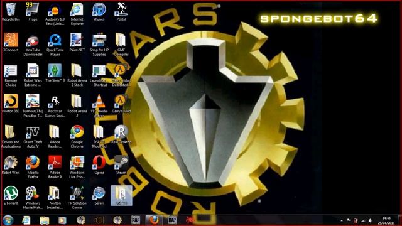Switch to Firefox on the taskbar
402x226 pixels.
pyautogui.click(x=154, y=220)
